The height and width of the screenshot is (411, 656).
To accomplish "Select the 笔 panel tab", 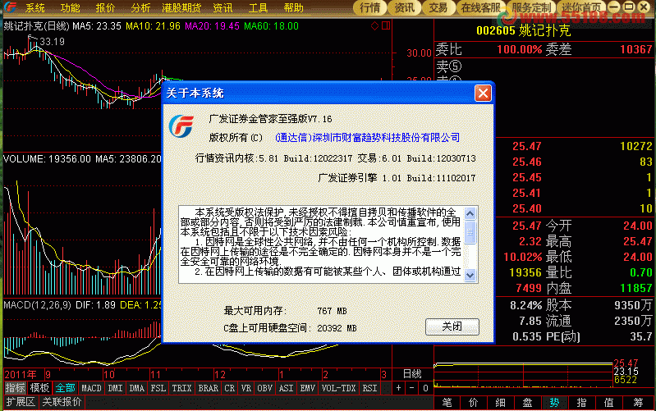I will 447,403.
